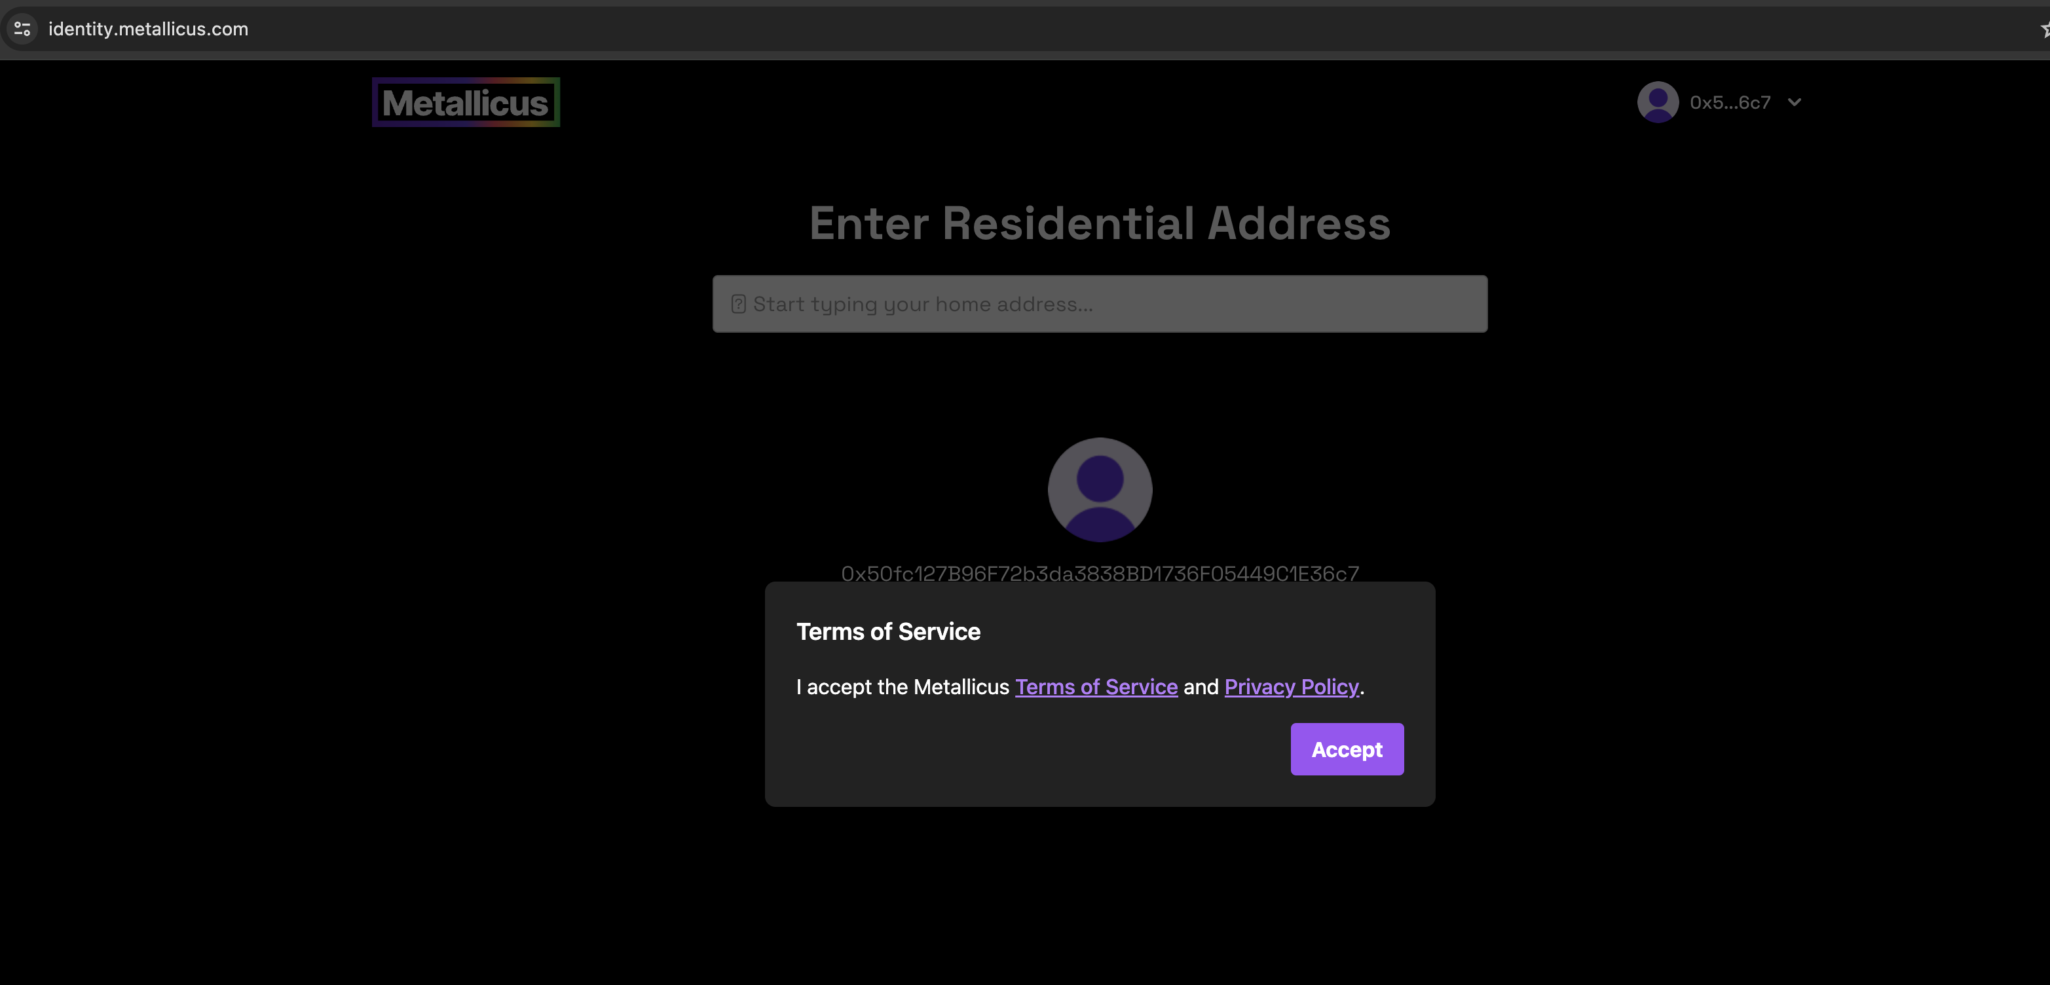The width and height of the screenshot is (2050, 985).
Task: Click the 'Start typing your home address' field
Action: [x=1100, y=303]
